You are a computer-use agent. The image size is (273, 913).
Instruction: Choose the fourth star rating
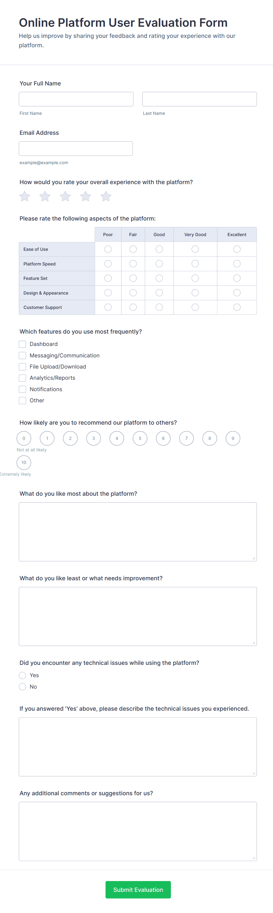pos(85,196)
